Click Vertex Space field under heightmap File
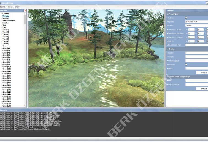The image size is (208, 142). coord(197,85)
